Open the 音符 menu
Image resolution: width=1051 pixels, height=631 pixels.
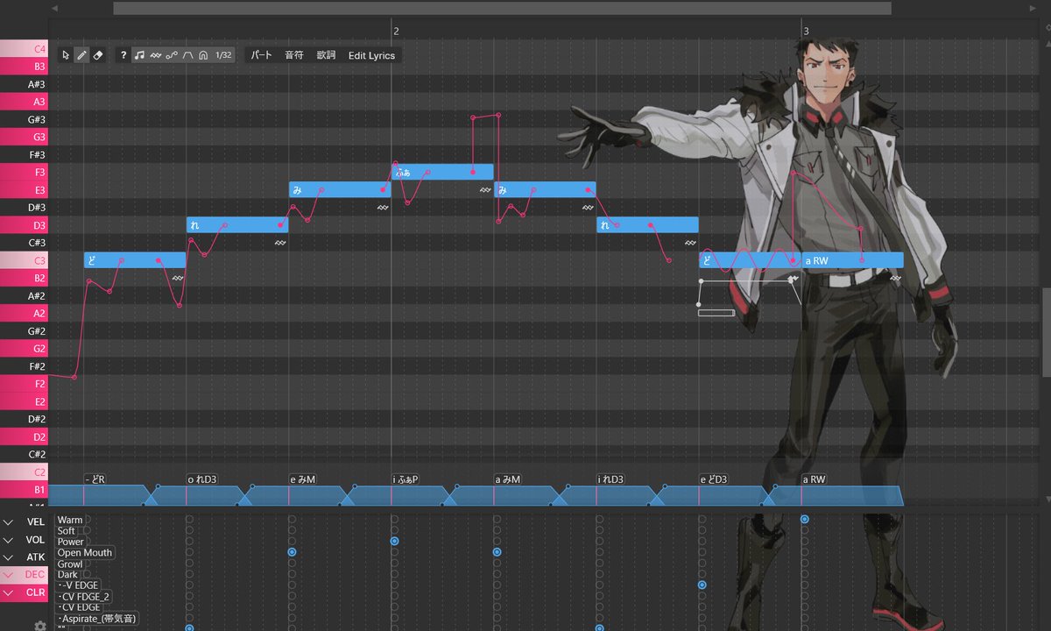click(294, 55)
